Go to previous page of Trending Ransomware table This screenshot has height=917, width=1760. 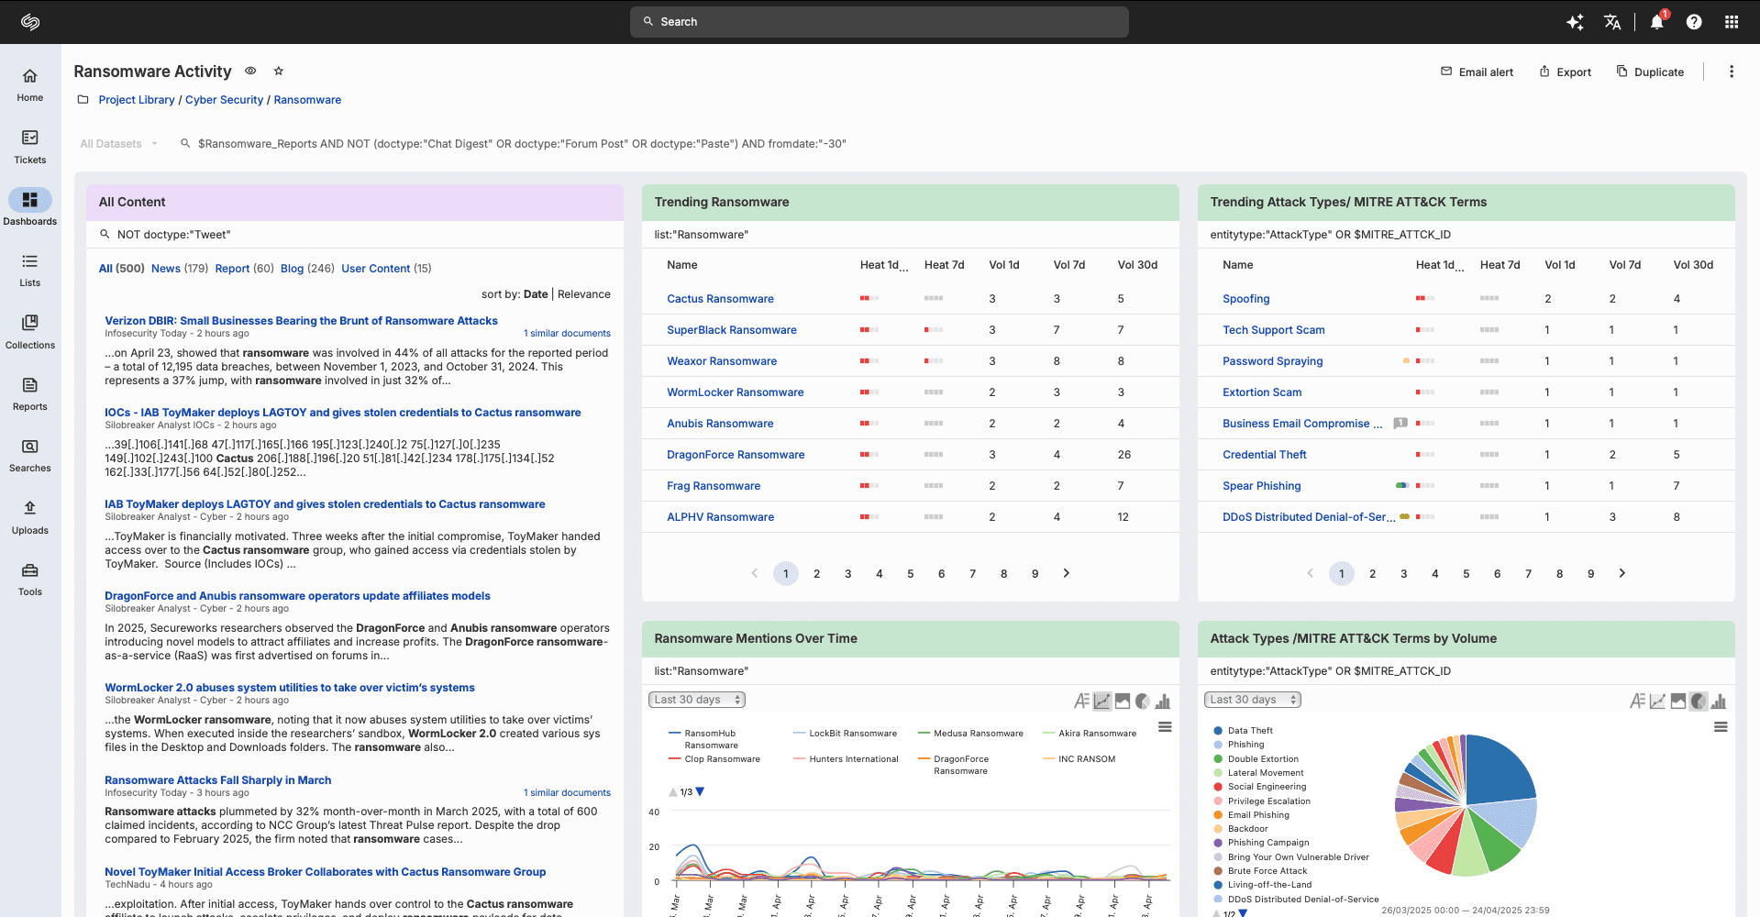click(755, 573)
